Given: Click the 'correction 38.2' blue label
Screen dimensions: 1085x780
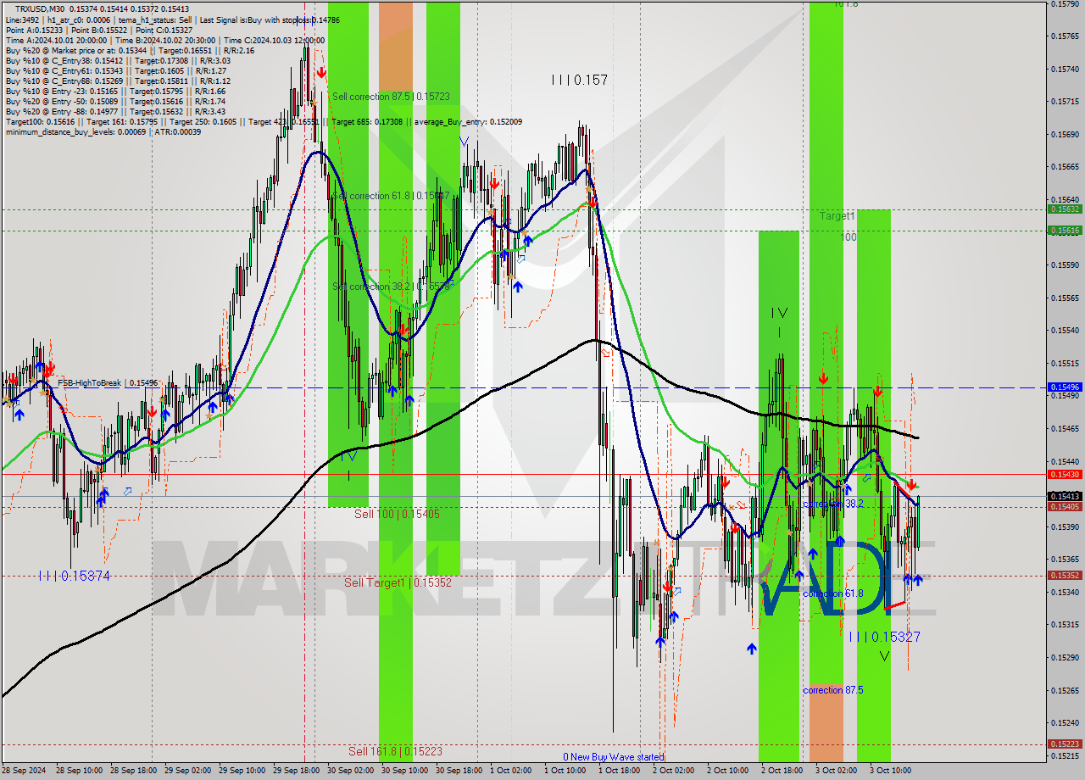Looking at the screenshot, I should tap(832, 504).
